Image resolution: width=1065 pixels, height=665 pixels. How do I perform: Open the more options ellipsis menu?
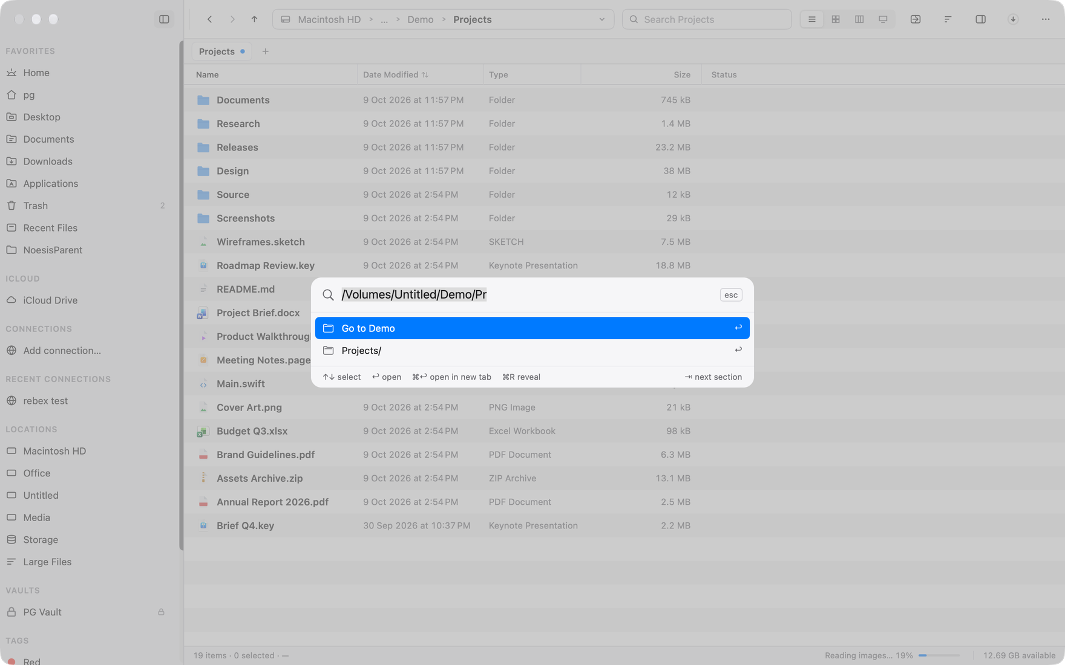pyautogui.click(x=1046, y=19)
